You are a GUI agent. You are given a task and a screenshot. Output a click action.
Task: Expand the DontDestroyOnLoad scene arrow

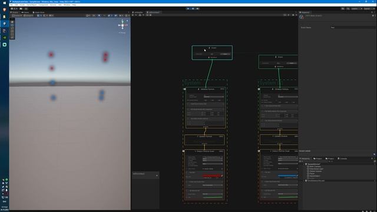[304, 181]
